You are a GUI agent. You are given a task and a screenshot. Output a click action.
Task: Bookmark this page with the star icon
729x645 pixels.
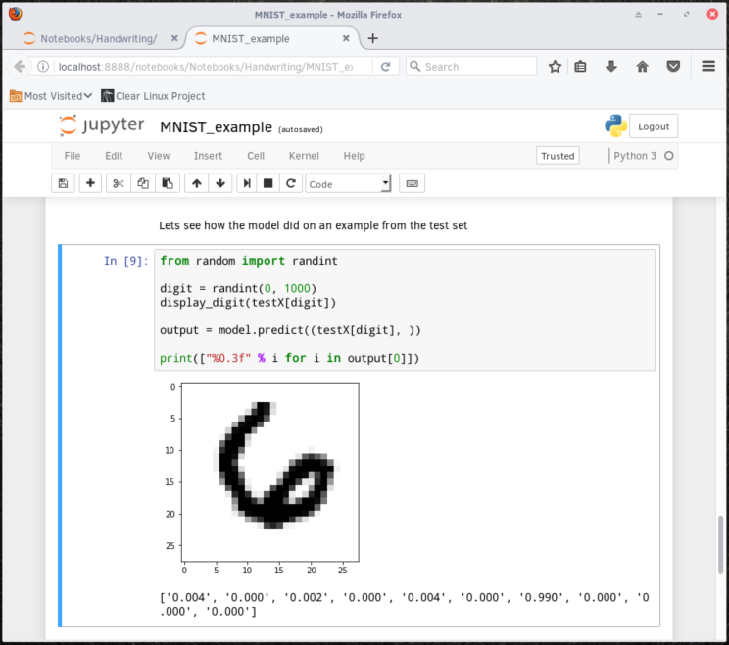point(555,67)
